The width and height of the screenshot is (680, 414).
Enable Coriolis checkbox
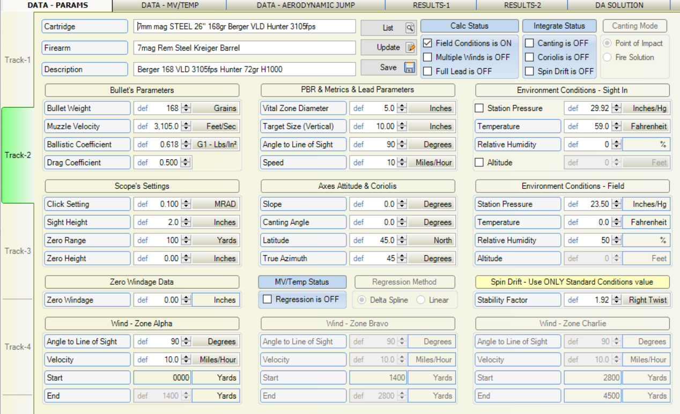pyautogui.click(x=529, y=57)
